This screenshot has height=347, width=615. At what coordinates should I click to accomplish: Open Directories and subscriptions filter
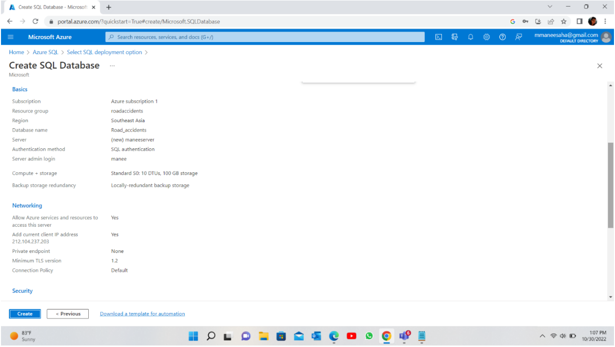click(x=454, y=37)
